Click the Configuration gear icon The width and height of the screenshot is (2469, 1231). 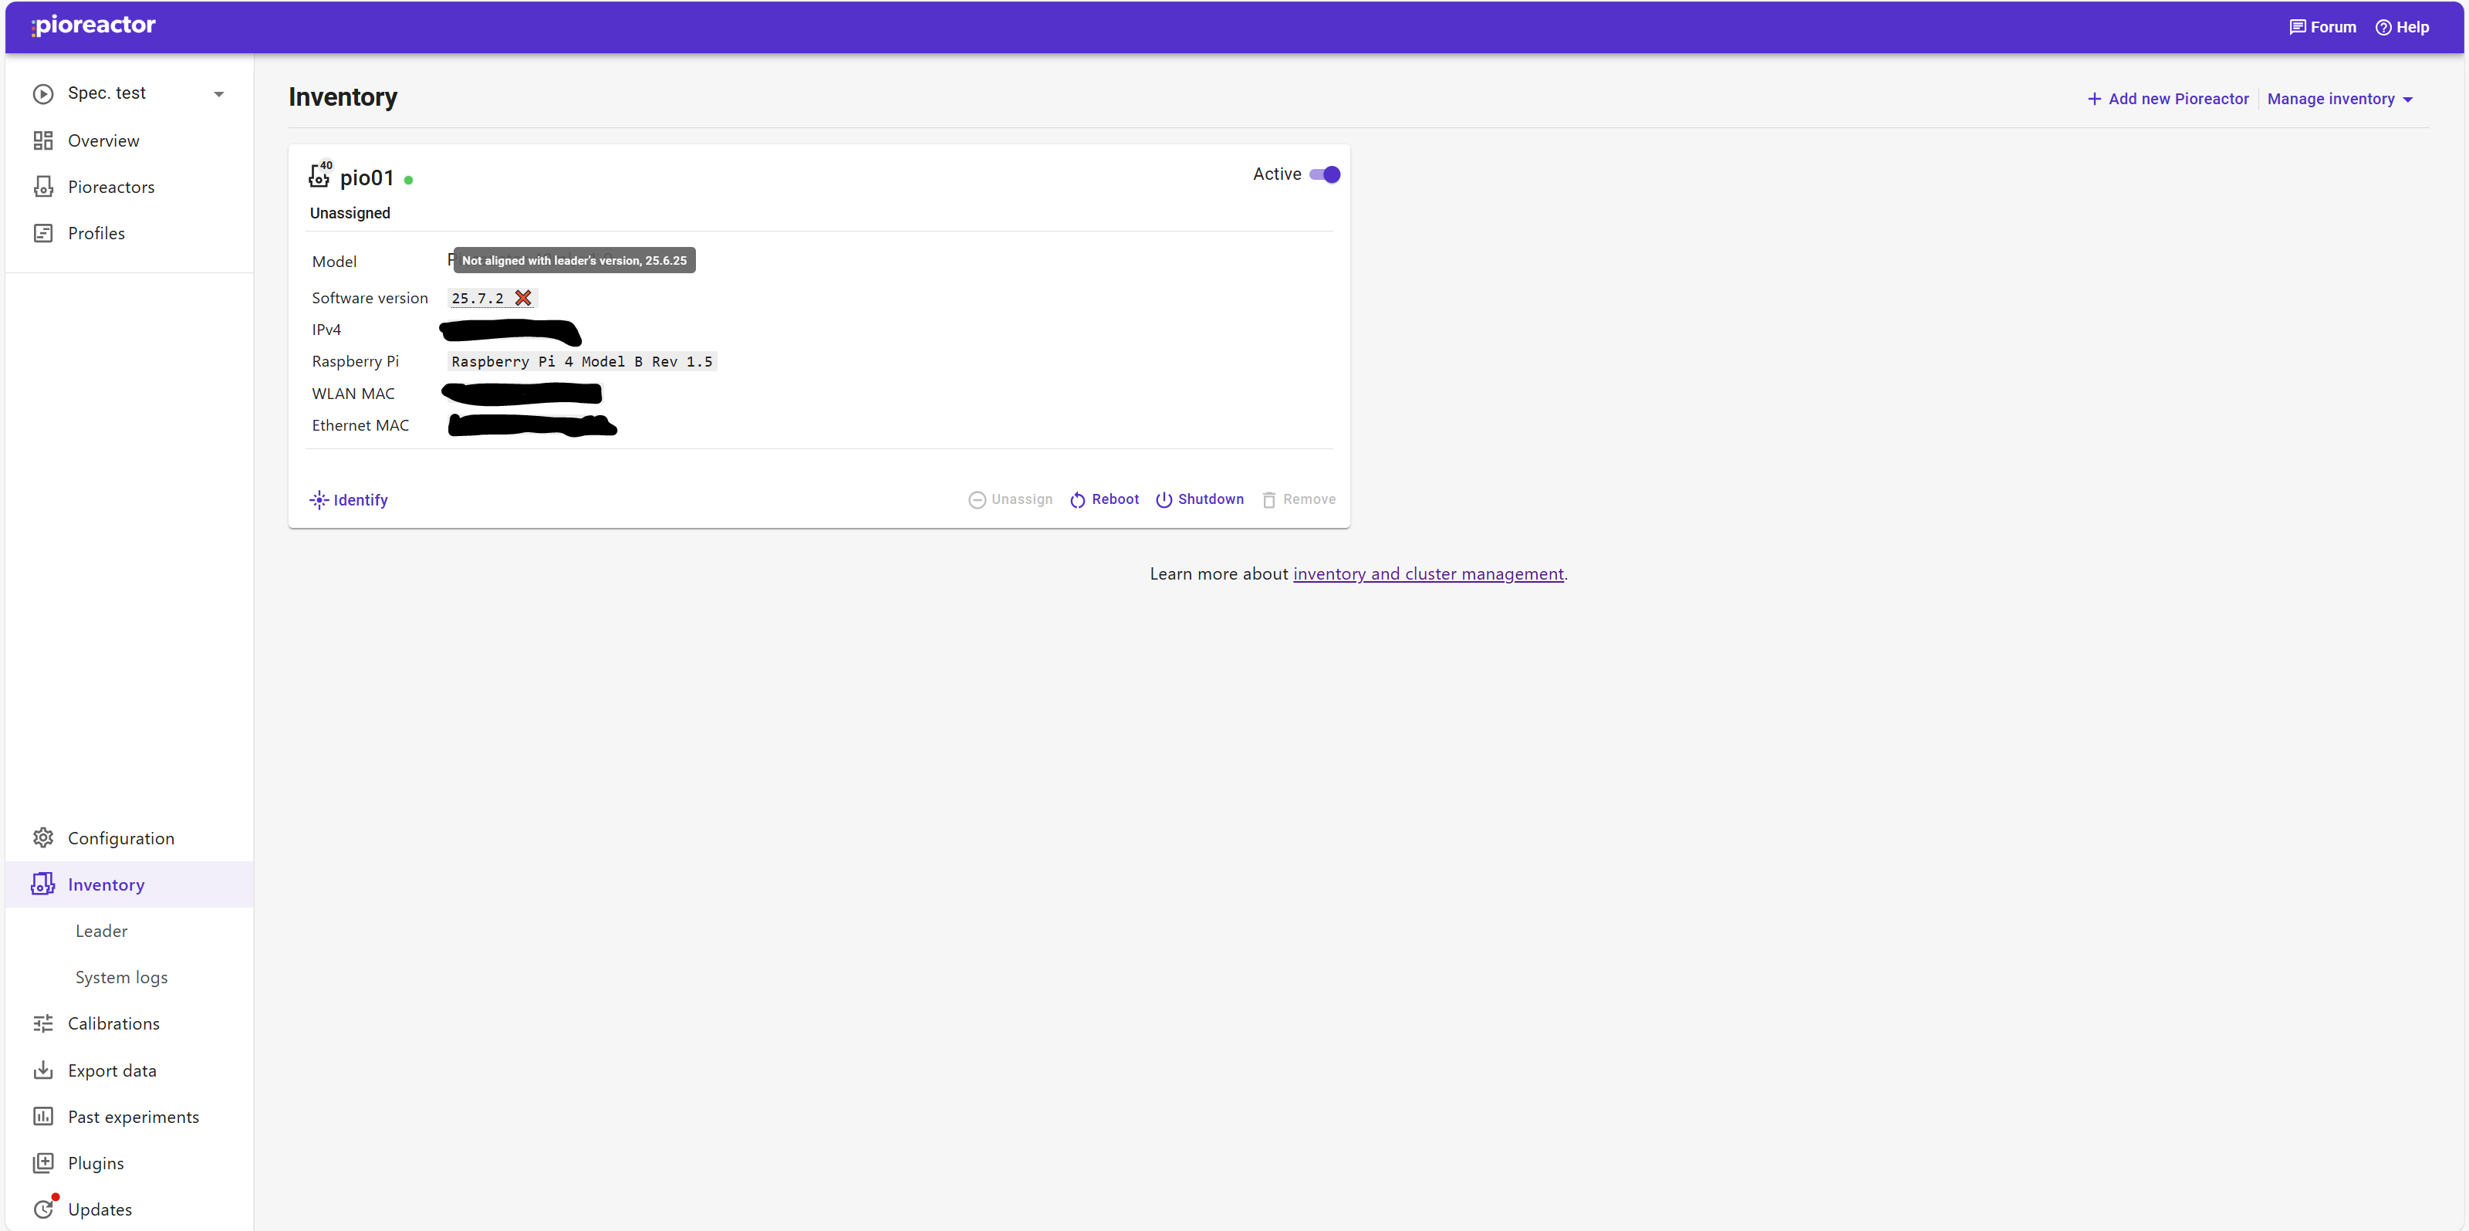(43, 838)
